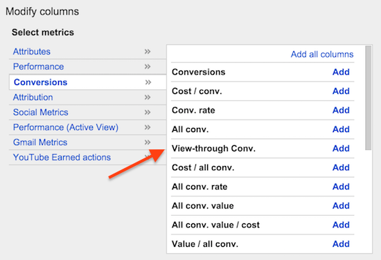The image size is (381, 260).
Task: Click chevron beside Conversions category
Action: click(148, 82)
